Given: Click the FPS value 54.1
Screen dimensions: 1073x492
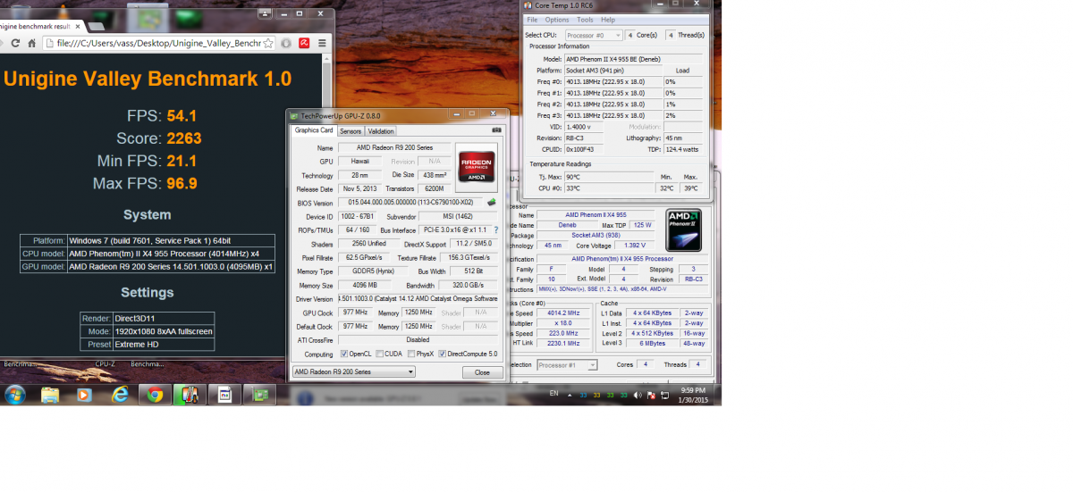Looking at the screenshot, I should point(182,115).
